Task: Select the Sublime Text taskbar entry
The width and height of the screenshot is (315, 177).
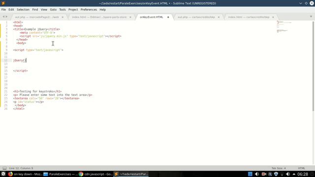Action: point(131,174)
